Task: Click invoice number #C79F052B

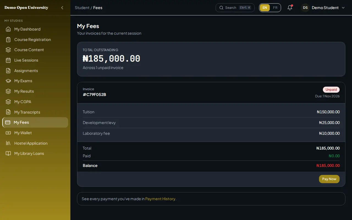Action: point(94,95)
